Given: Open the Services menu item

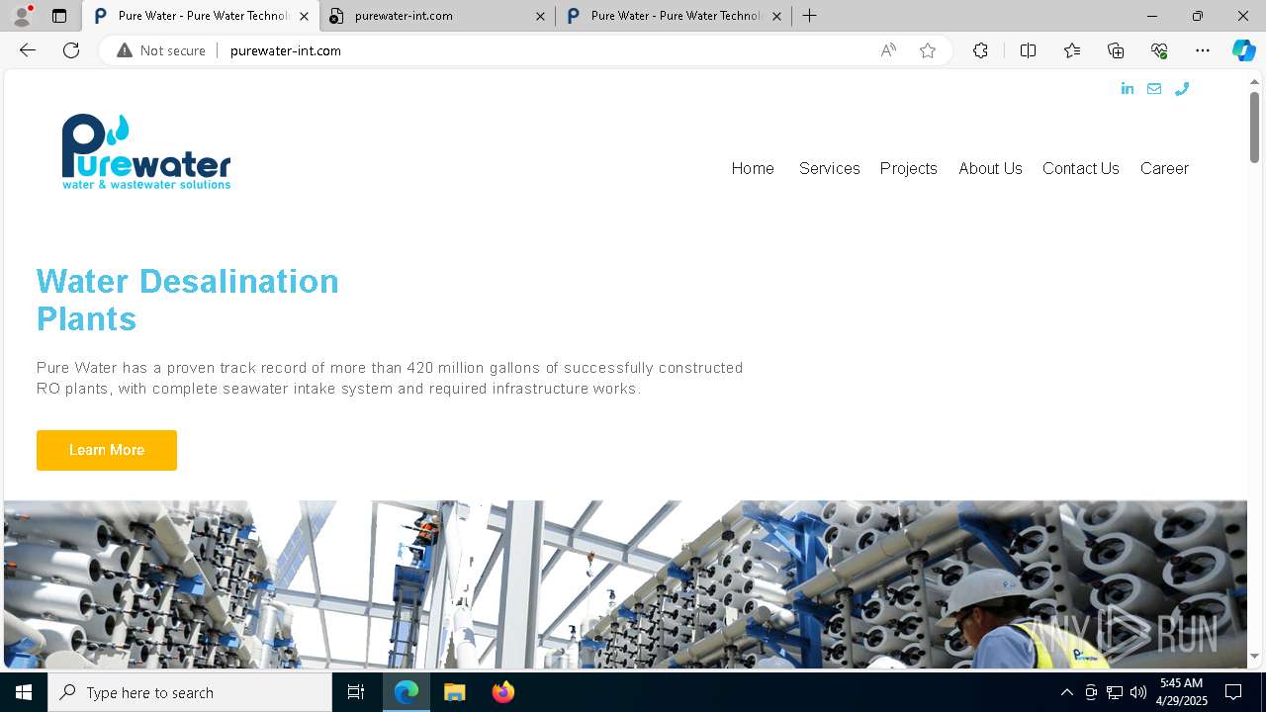Looking at the screenshot, I should pyautogui.click(x=829, y=168).
